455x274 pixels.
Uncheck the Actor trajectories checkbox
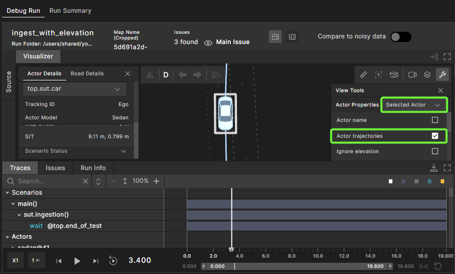[435, 136]
